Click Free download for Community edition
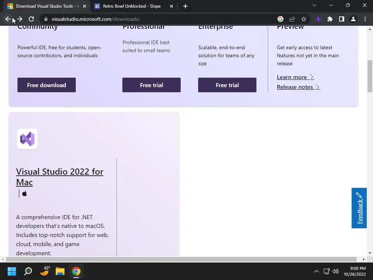 [47, 85]
